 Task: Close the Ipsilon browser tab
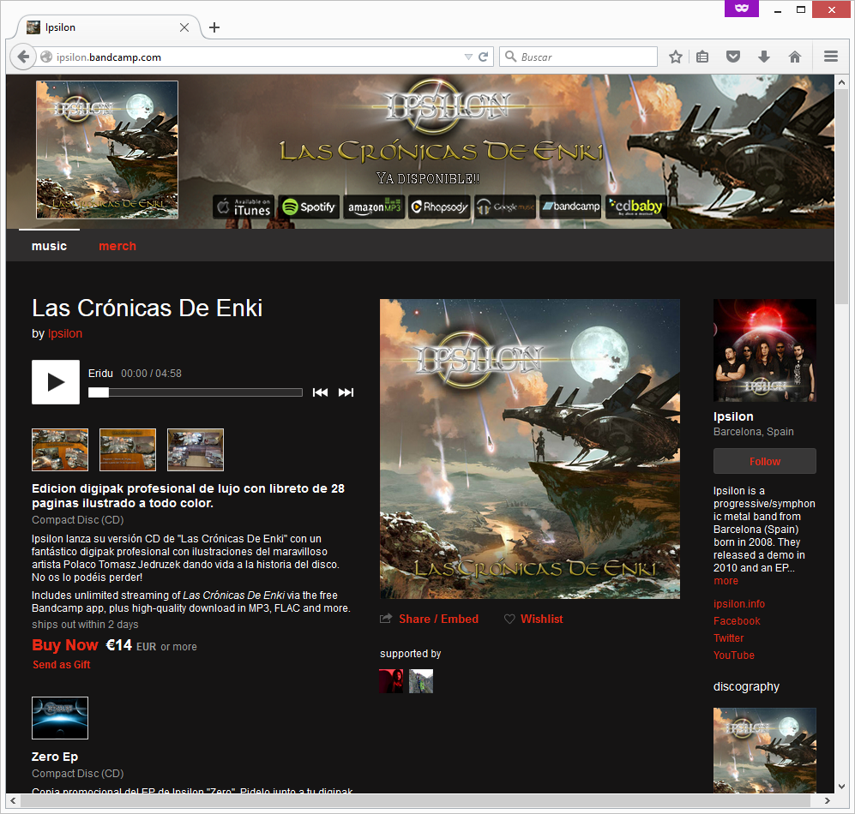point(184,27)
